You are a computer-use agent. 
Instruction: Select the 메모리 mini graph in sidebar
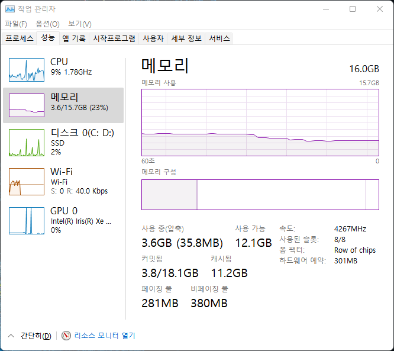27,105
